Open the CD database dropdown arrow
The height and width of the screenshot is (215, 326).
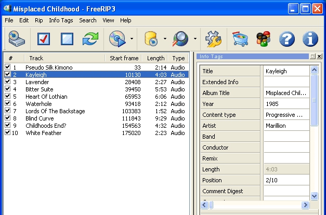coord(165,38)
